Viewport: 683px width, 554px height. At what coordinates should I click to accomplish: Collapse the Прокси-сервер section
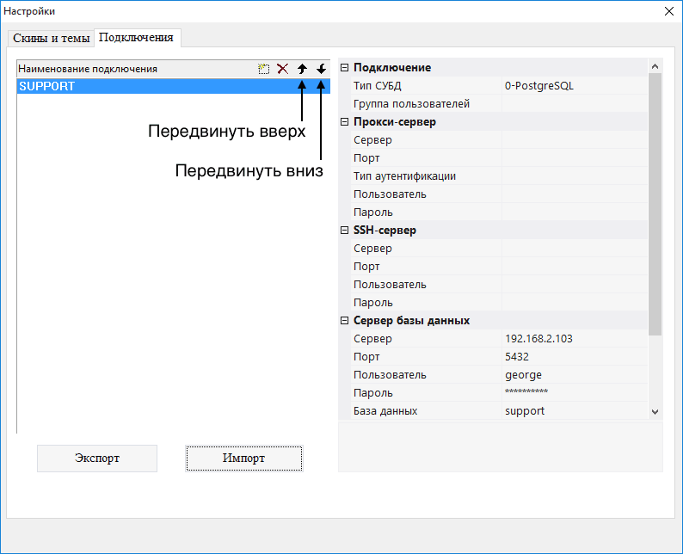click(x=345, y=122)
